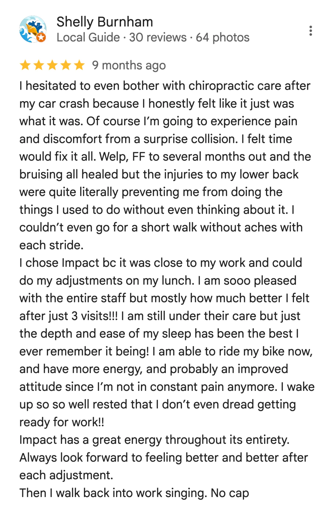Select the fifth rating star
This screenshot has height=511, width=335.
tap(79, 65)
